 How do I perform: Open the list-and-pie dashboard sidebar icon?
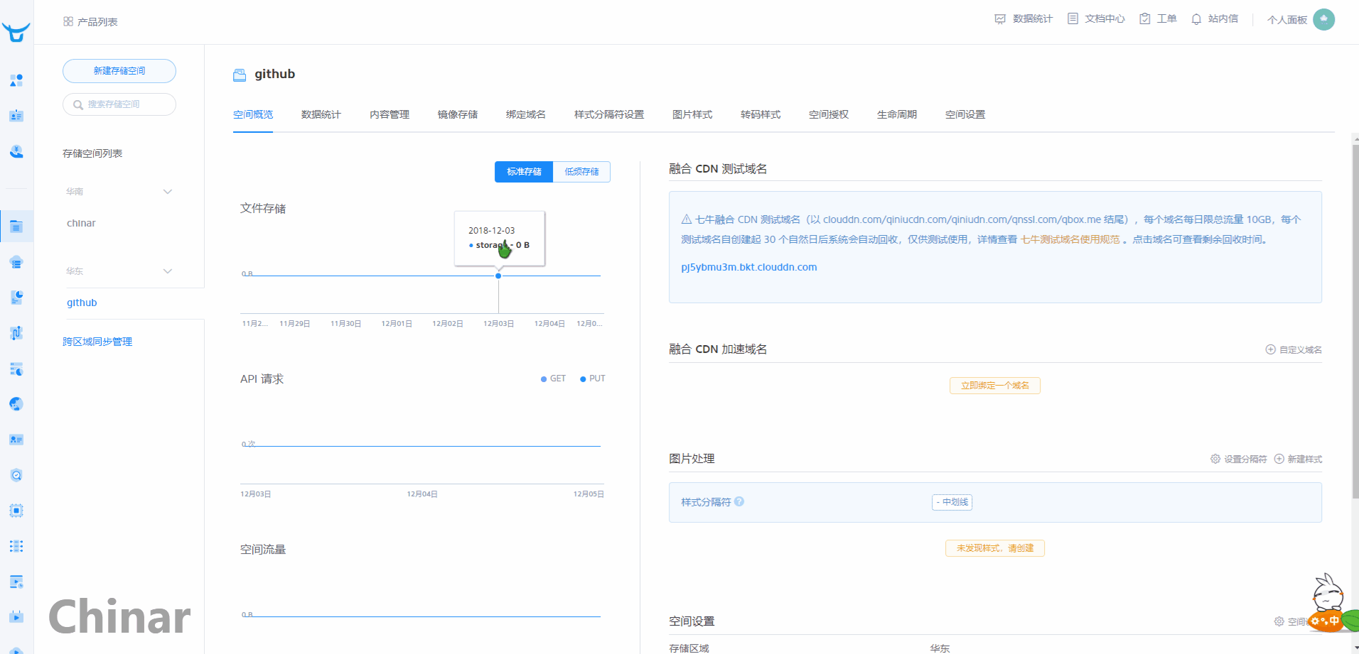tap(16, 369)
